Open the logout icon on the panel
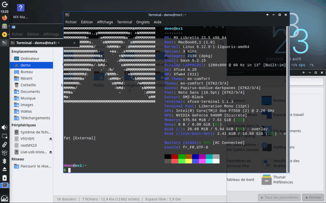The image size is (326, 203). tap(4, 4)
